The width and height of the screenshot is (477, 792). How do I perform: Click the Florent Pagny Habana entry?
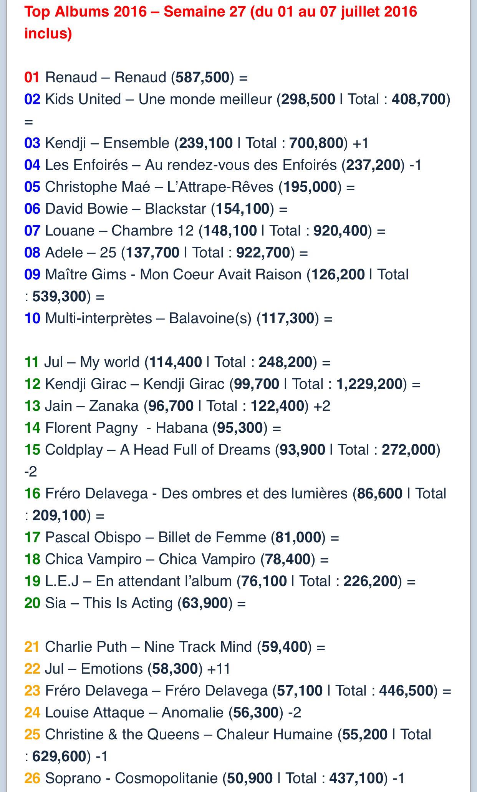[152, 428]
